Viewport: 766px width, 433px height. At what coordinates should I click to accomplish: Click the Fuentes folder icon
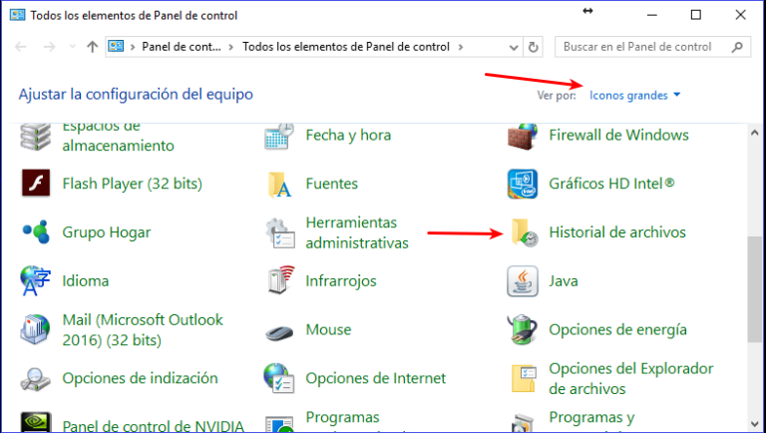click(279, 185)
